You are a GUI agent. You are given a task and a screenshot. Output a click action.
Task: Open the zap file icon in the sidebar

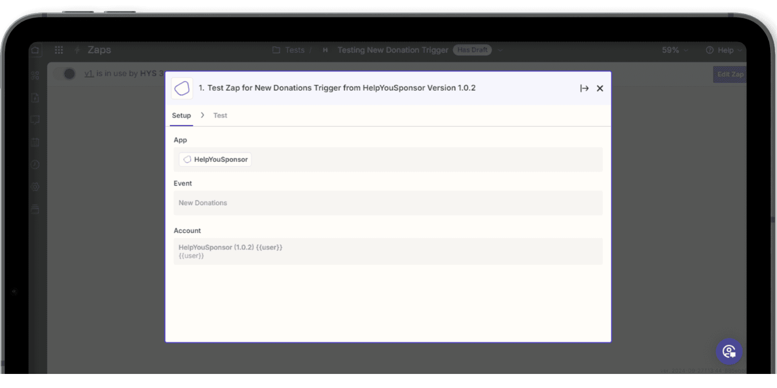click(35, 97)
